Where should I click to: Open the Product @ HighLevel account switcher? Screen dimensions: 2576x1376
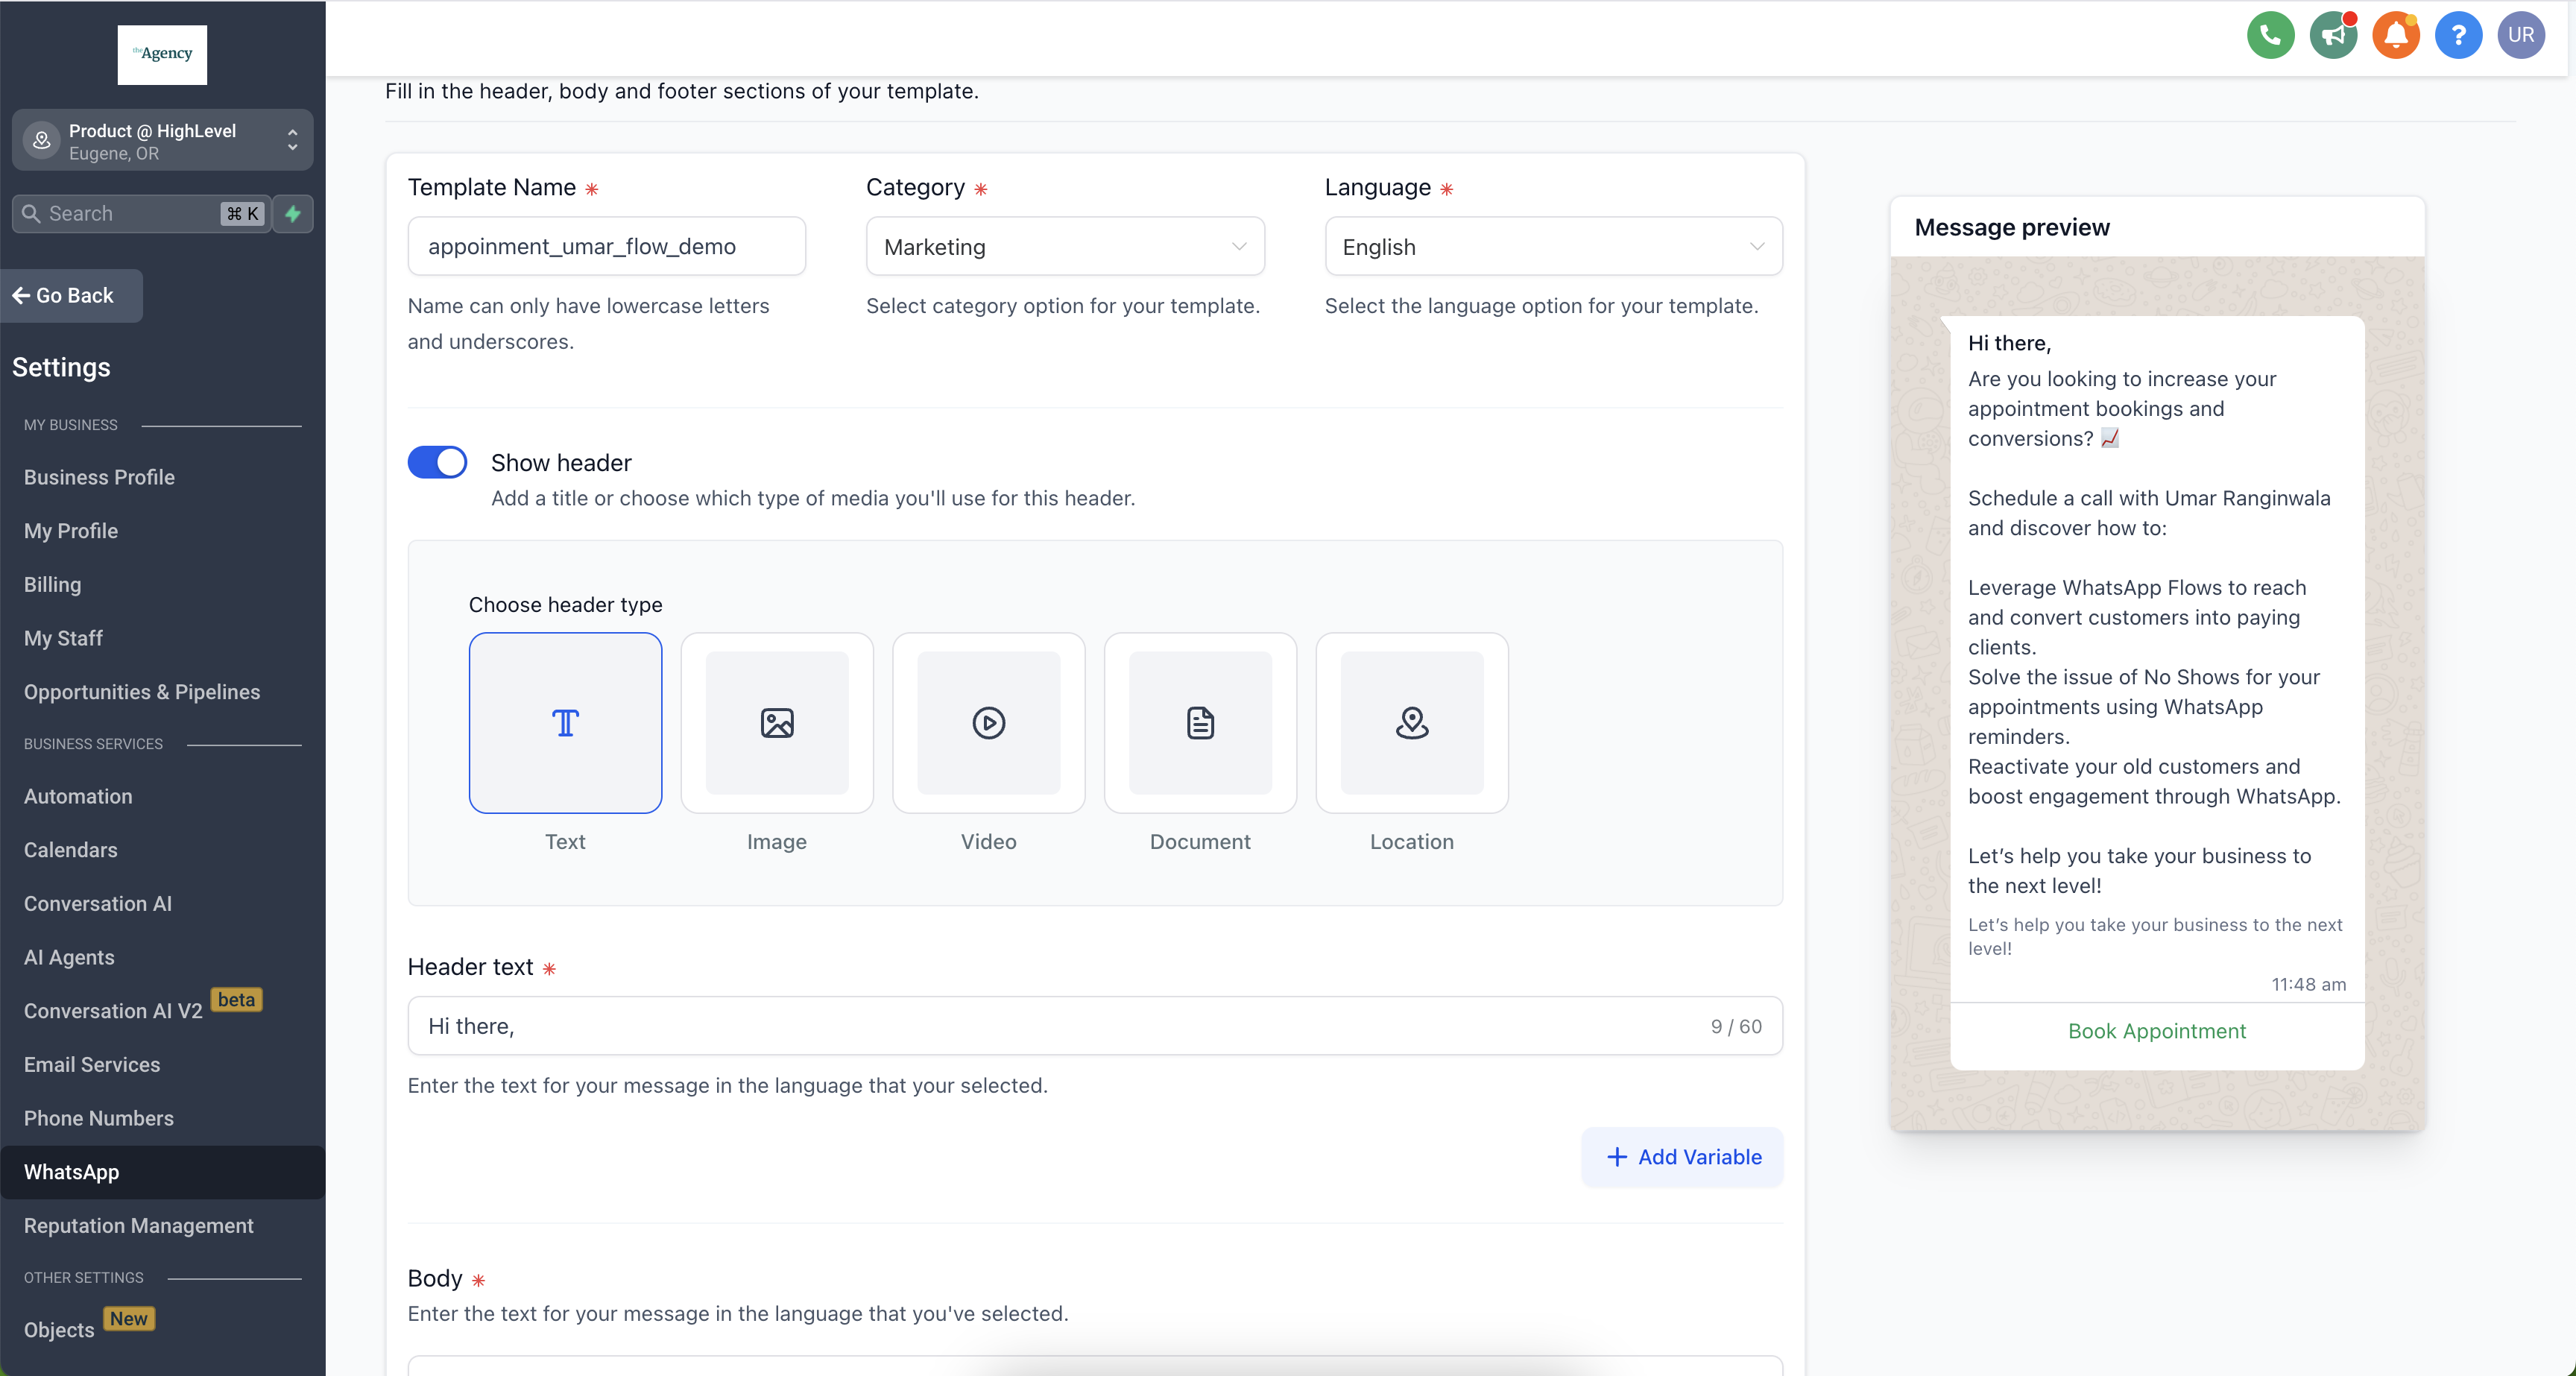[162, 141]
